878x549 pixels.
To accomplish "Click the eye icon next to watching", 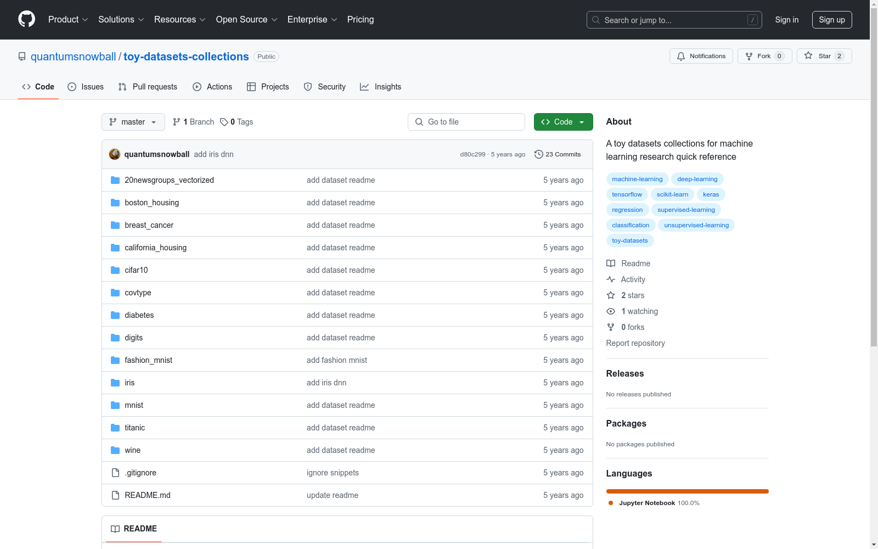I will [x=611, y=311].
